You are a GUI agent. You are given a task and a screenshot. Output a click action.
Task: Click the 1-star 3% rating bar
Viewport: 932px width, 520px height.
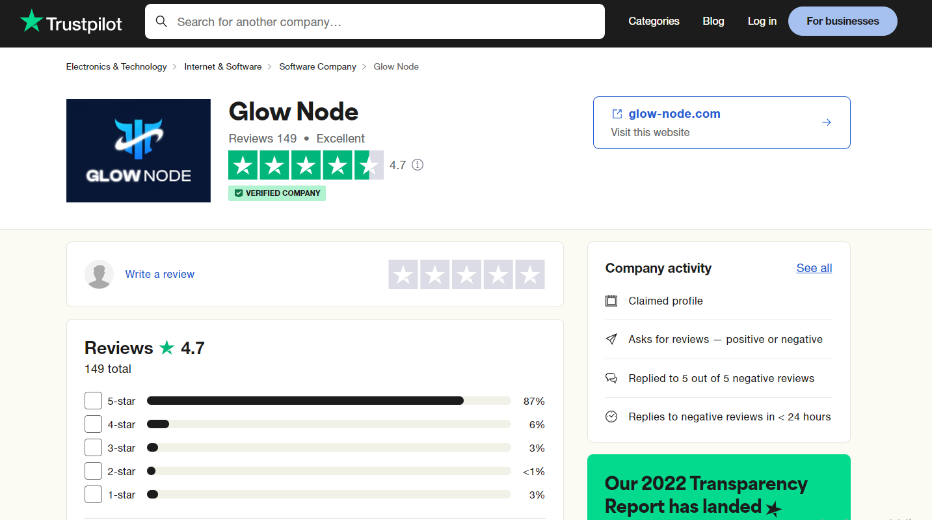click(329, 495)
